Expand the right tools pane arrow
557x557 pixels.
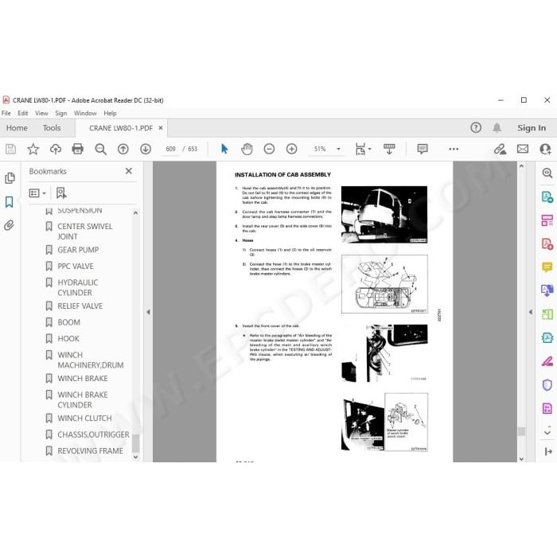531,312
